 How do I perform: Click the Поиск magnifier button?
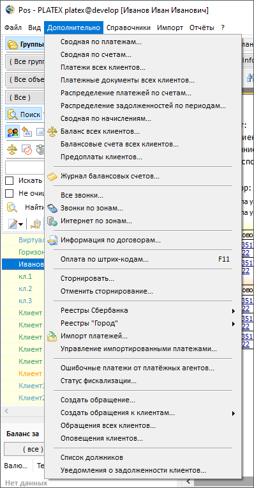click(x=24, y=114)
